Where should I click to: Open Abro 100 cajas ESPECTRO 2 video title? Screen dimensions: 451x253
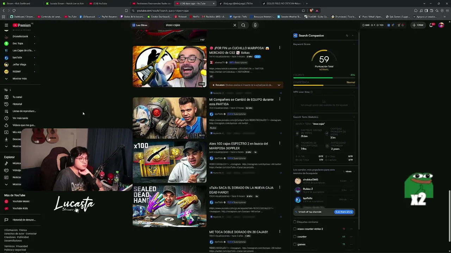click(239, 146)
